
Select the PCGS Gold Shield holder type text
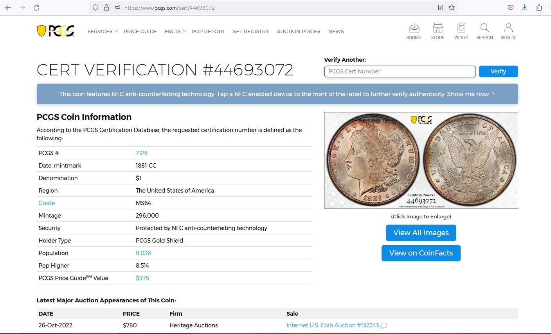159,241
